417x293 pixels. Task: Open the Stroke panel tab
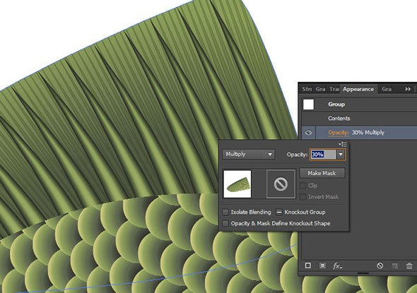click(307, 89)
